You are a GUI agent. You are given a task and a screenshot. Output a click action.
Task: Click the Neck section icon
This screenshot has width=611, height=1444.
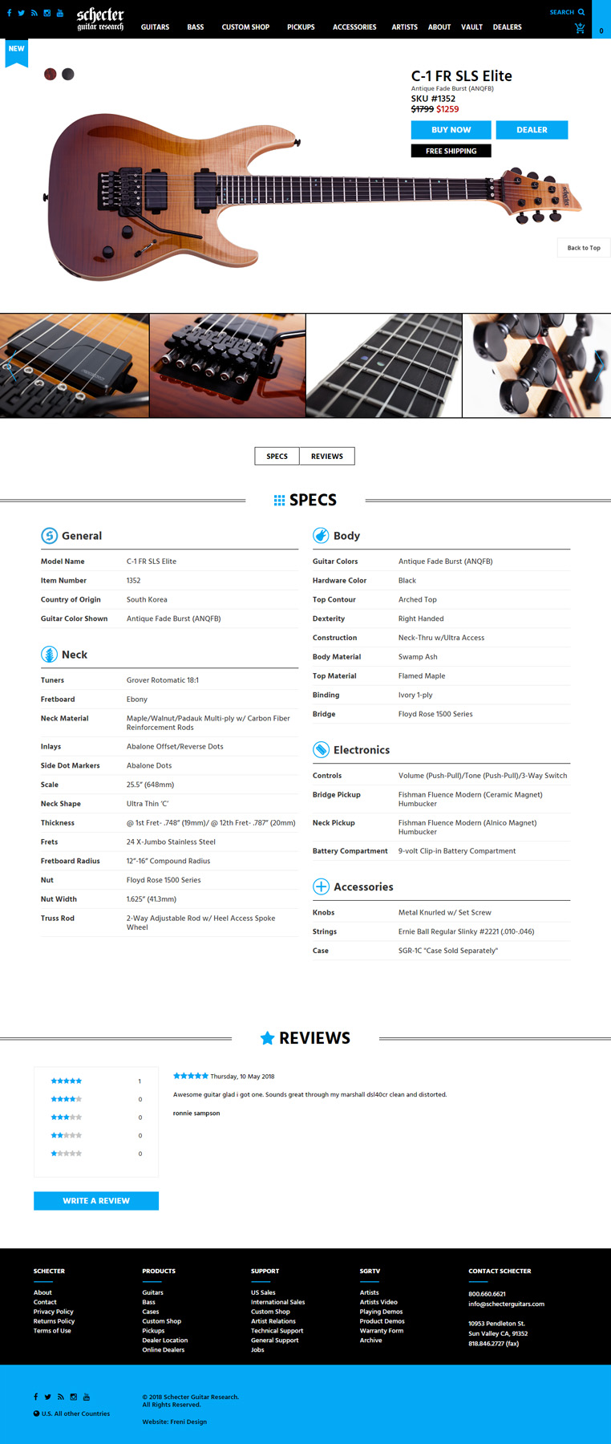pyautogui.click(x=49, y=654)
